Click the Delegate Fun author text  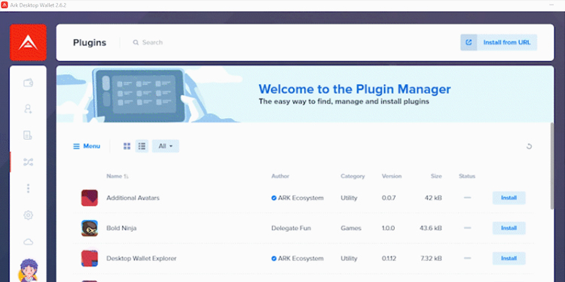tap(291, 228)
